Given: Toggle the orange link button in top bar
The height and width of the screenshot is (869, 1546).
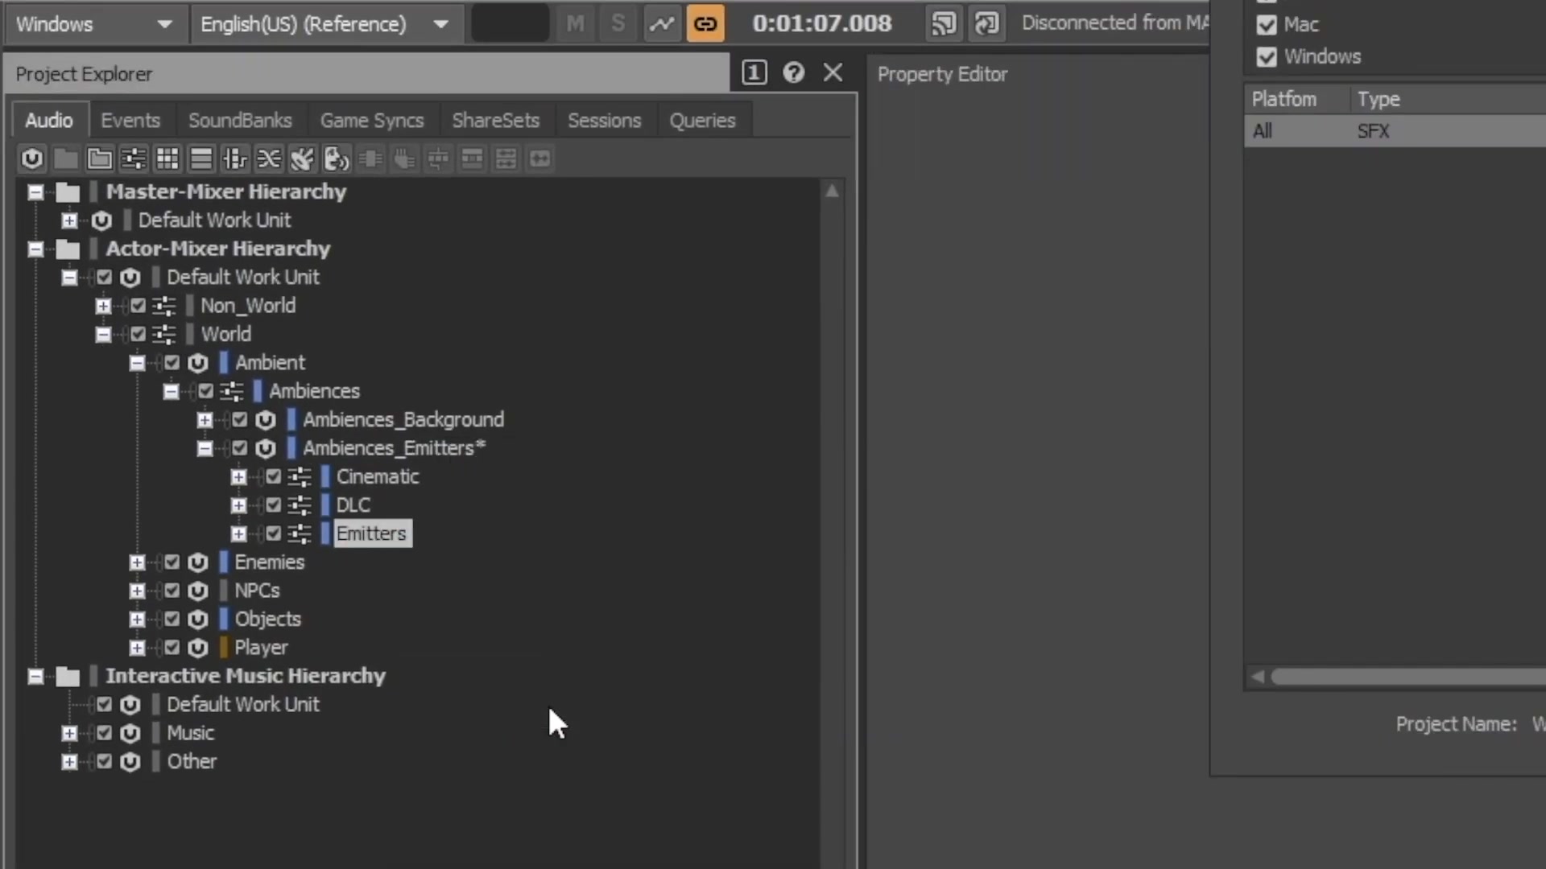Looking at the screenshot, I should (705, 24).
